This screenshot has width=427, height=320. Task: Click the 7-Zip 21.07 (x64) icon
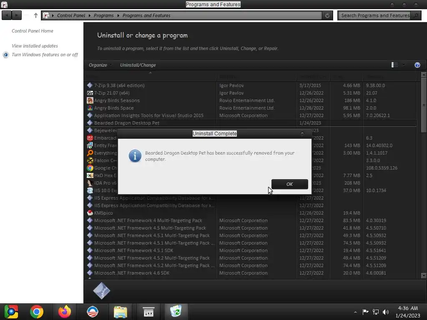(90, 93)
